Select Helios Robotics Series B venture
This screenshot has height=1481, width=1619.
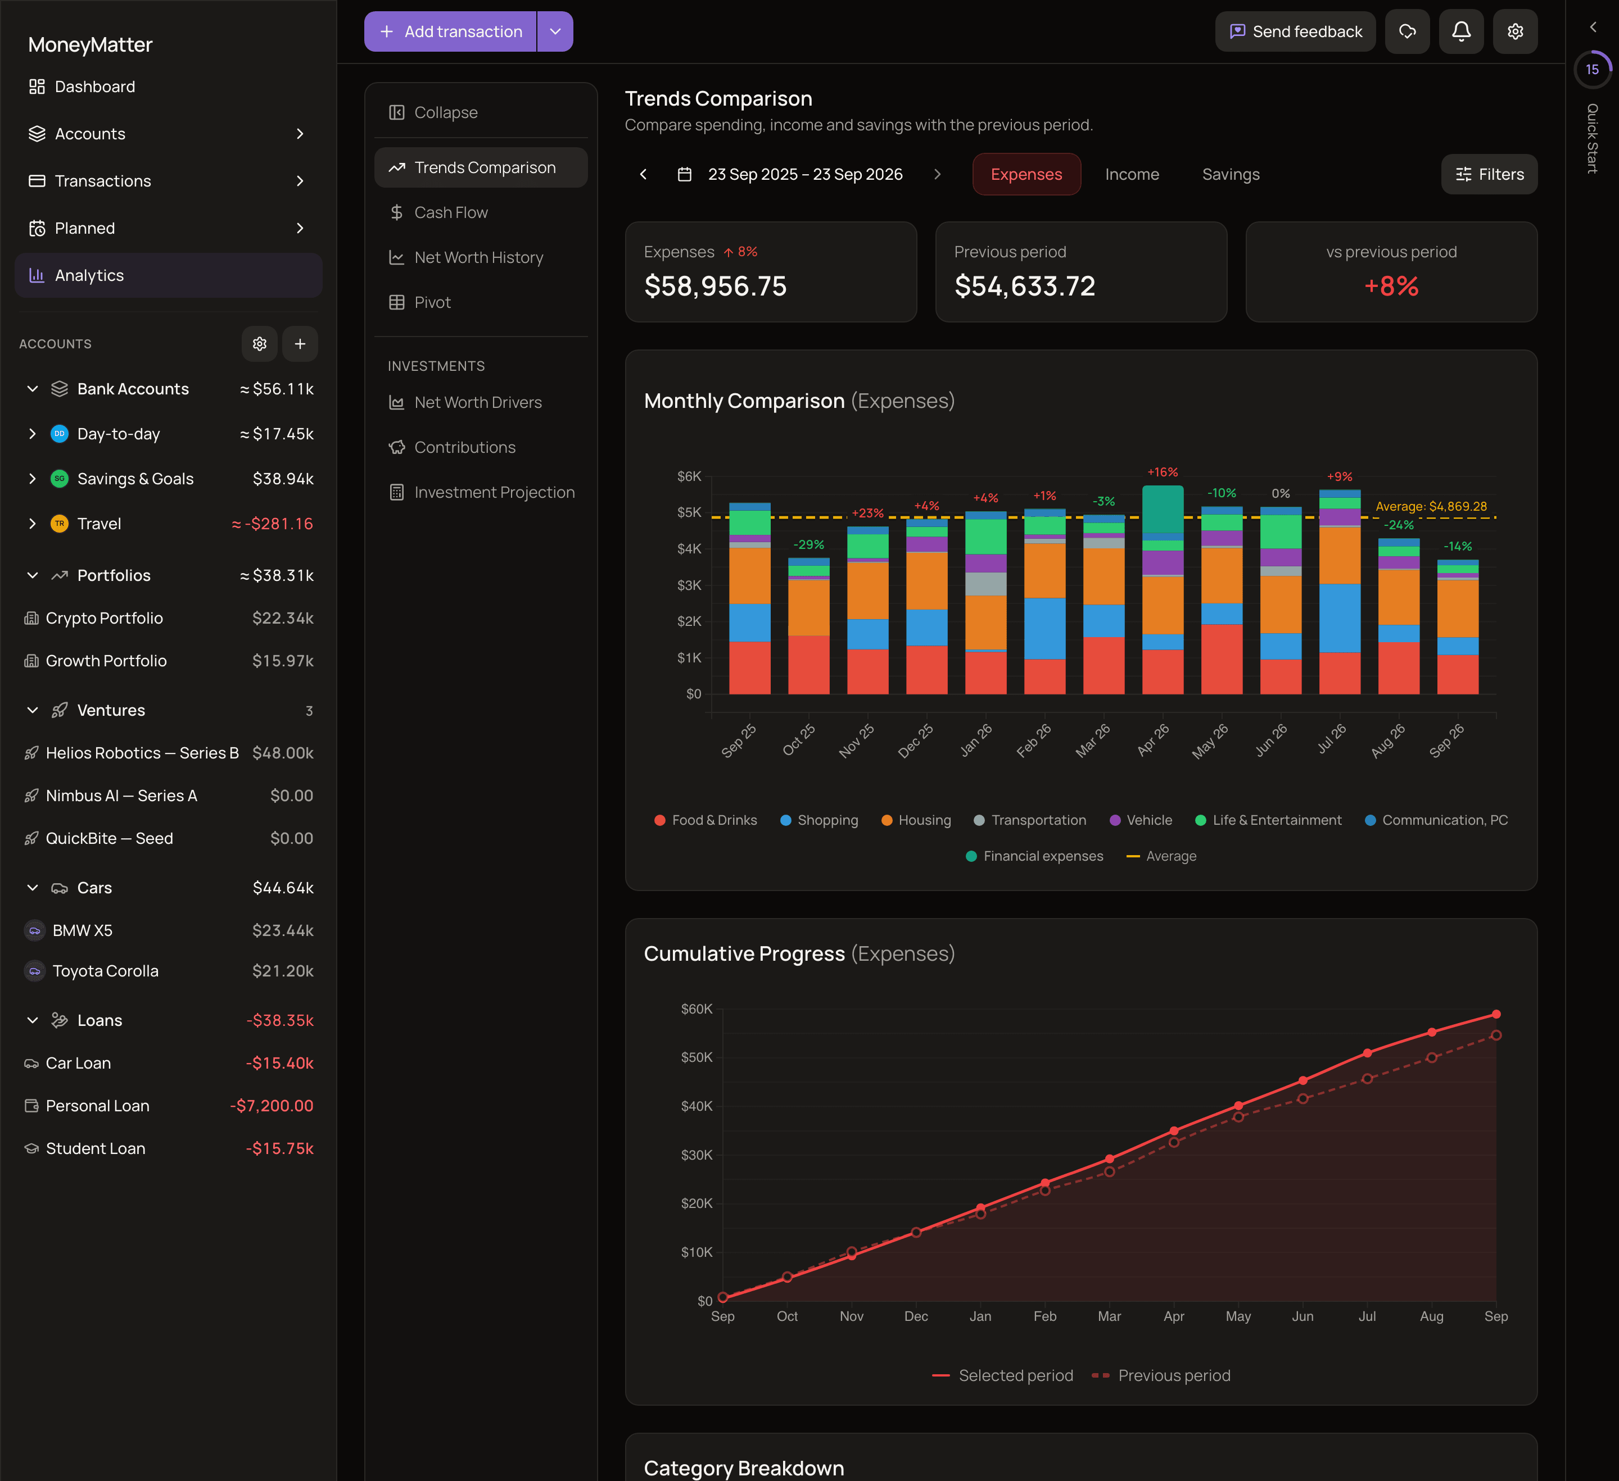tap(168, 753)
